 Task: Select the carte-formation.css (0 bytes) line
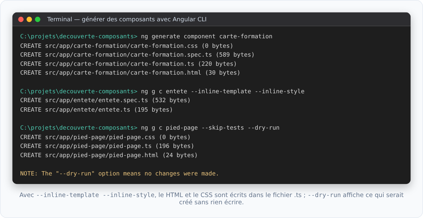click(x=127, y=45)
